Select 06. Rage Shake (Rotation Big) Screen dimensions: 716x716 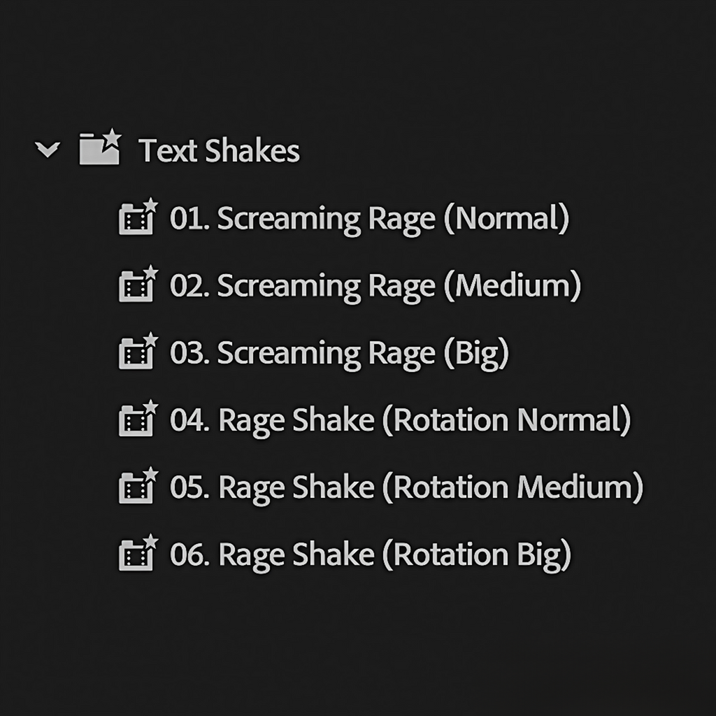point(371,554)
